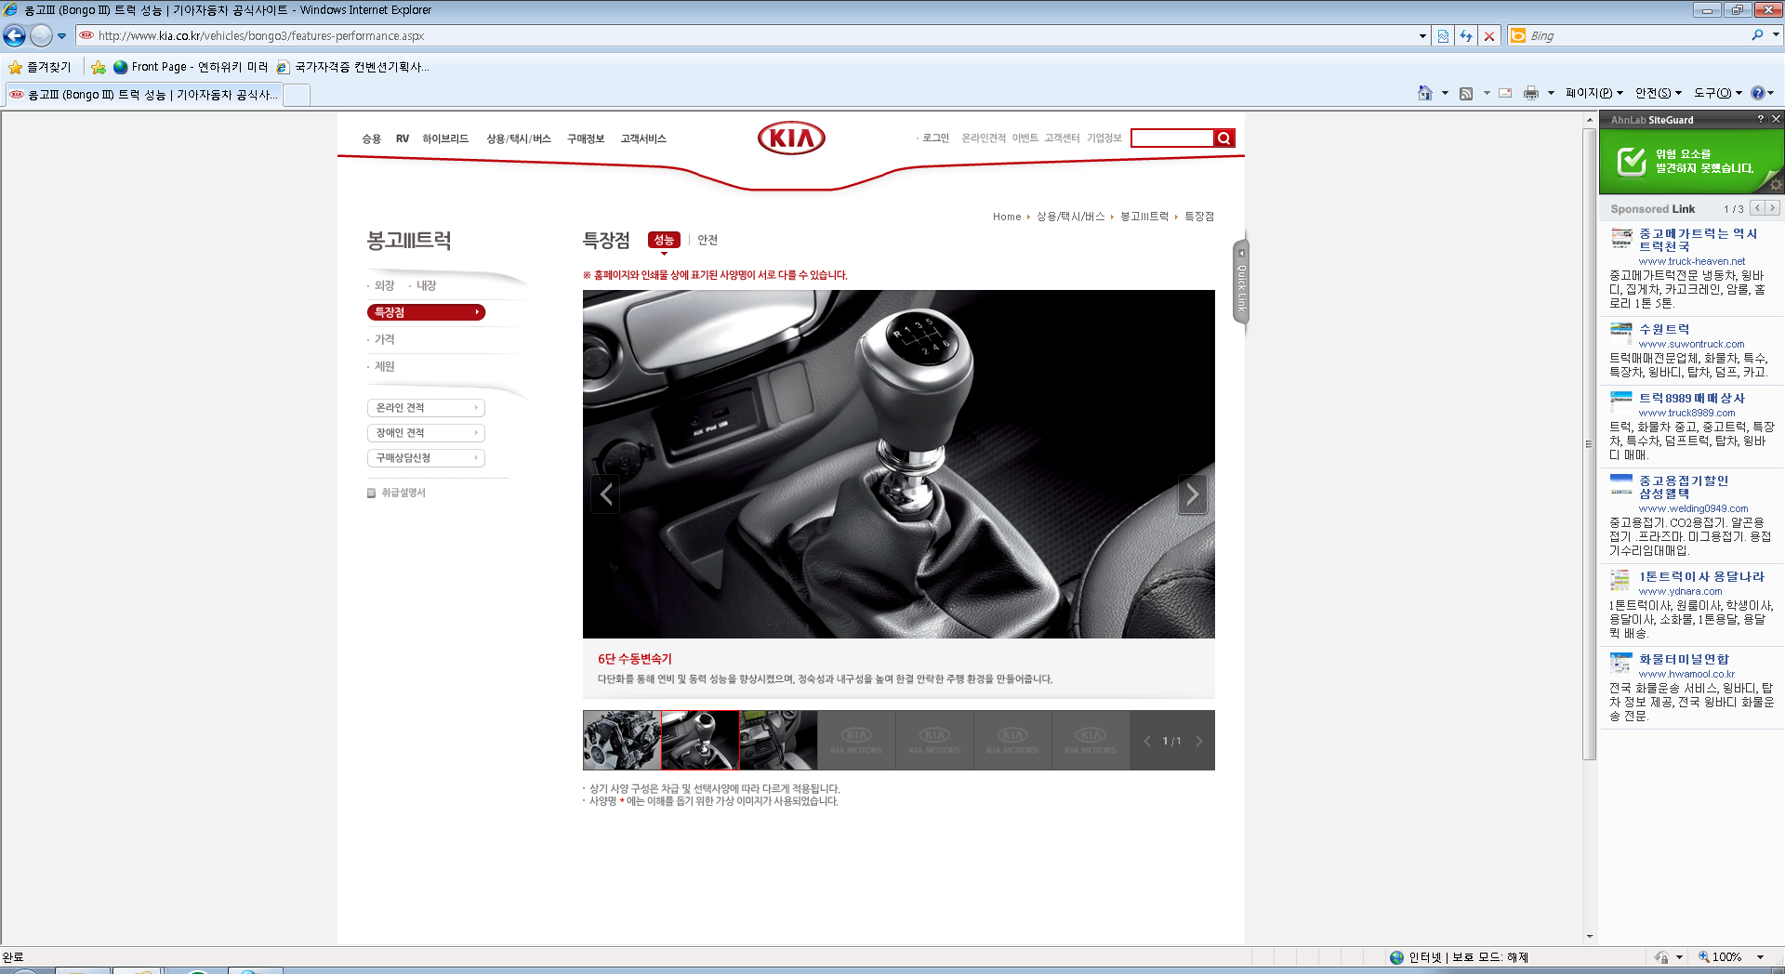Click the red search magnifier on Kia site

tap(1224, 138)
